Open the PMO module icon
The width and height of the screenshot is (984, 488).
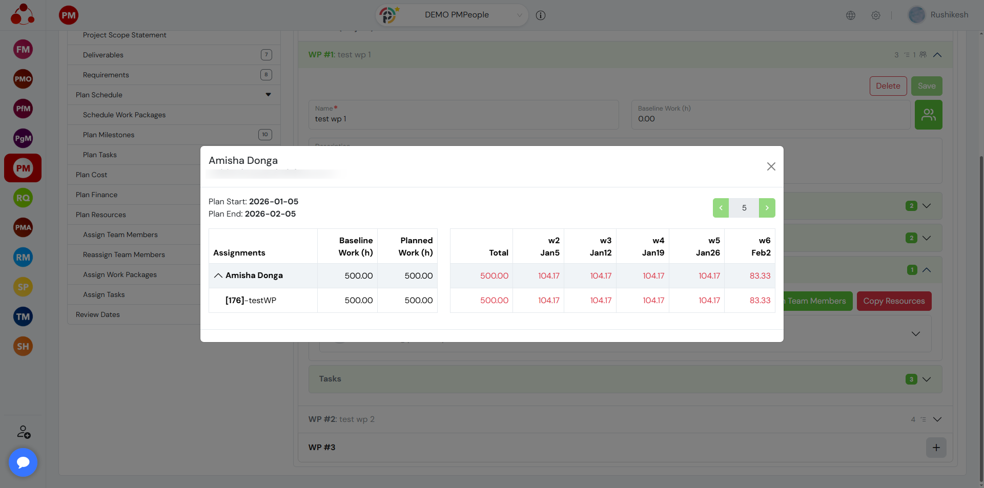click(23, 79)
